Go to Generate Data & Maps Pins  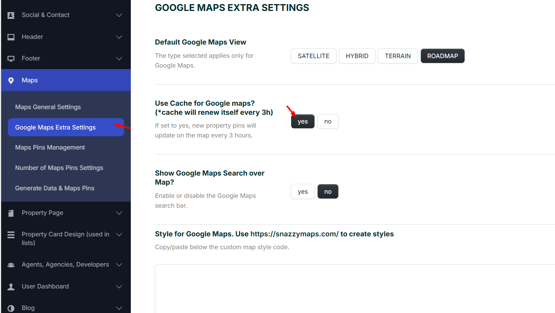click(55, 188)
